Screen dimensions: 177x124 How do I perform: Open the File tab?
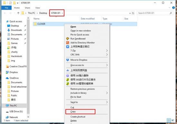coord(6,8)
